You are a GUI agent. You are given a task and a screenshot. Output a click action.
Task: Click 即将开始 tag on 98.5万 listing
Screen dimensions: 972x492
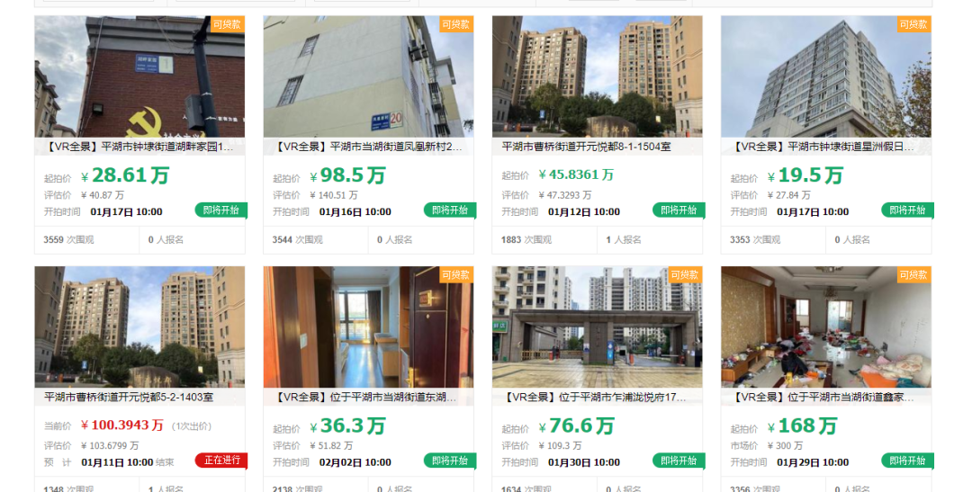(450, 210)
